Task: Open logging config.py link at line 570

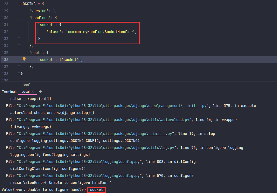Action: pos(79,176)
